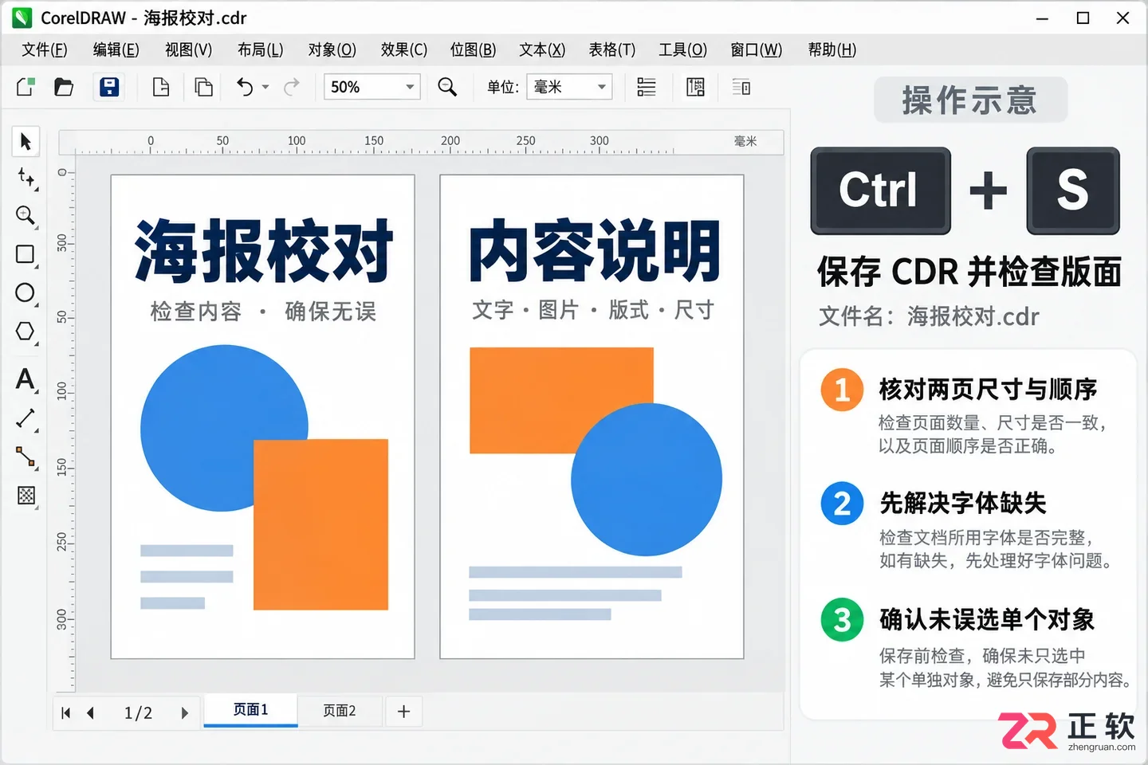Select the Ellipse tool

(x=26, y=292)
